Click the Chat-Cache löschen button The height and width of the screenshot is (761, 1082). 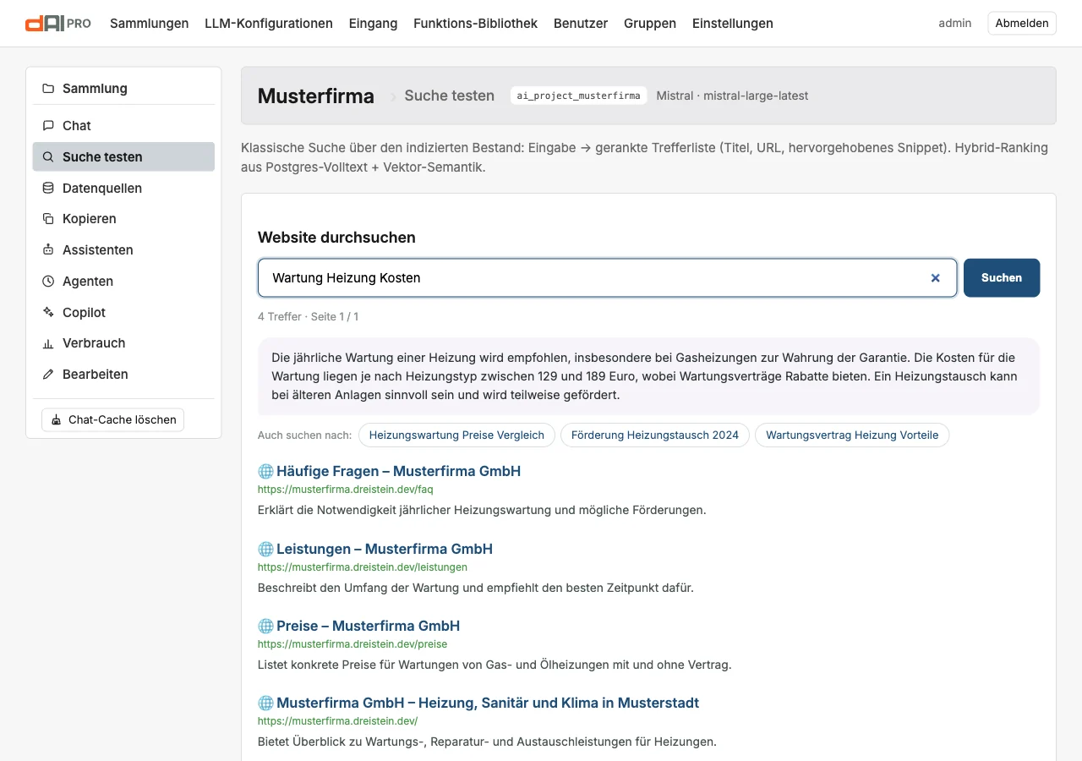point(112,420)
